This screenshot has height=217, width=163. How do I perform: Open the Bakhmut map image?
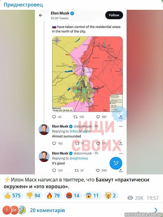click(87, 74)
